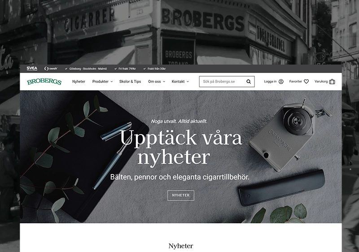Click the Favoriter text link
359x252 pixels.
tap(296, 82)
